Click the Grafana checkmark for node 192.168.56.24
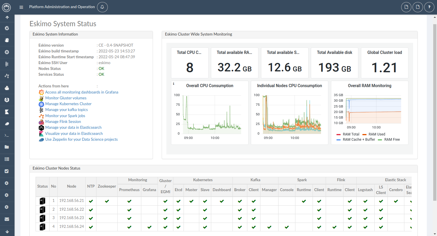437x236 pixels. (149, 227)
